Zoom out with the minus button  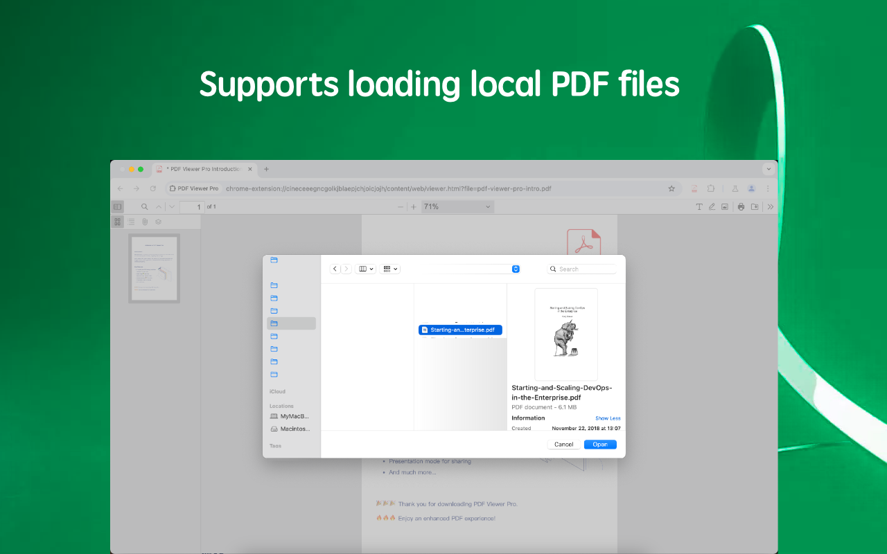[x=400, y=206]
